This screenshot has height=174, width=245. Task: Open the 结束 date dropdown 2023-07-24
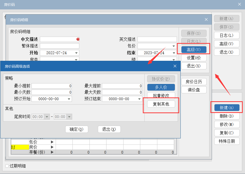[174, 53]
